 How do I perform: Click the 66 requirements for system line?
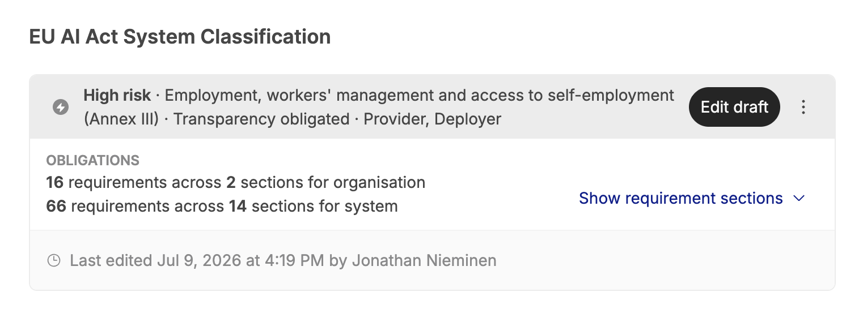click(x=222, y=206)
